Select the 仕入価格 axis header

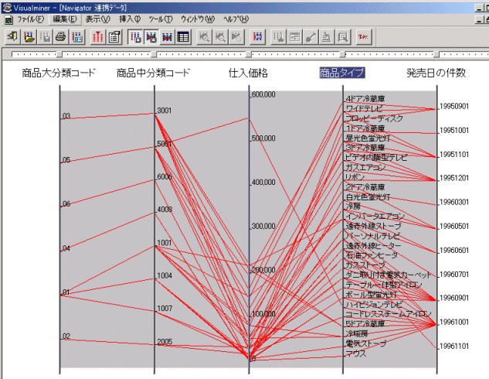pyautogui.click(x=248, y=73)
